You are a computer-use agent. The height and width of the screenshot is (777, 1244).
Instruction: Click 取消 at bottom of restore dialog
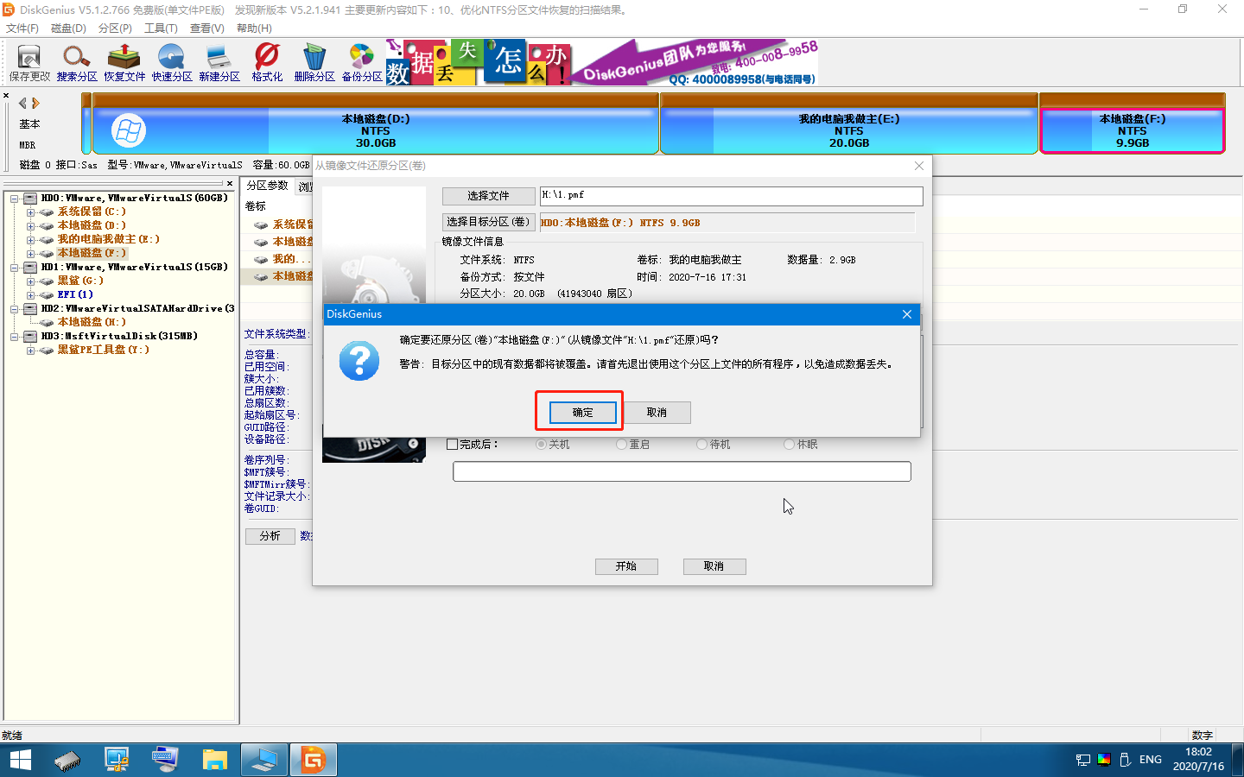tap(714, 566)
